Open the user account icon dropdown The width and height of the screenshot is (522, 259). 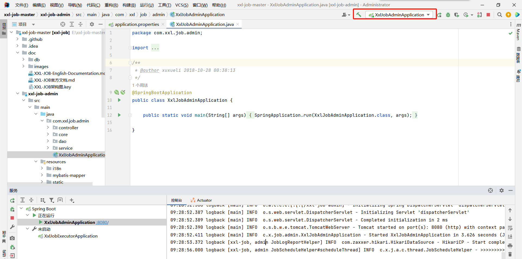(346, 15)
